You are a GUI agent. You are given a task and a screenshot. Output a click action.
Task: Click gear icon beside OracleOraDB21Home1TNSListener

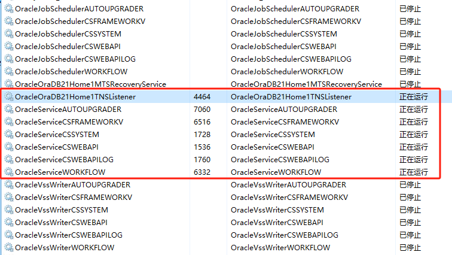point(9,96)
